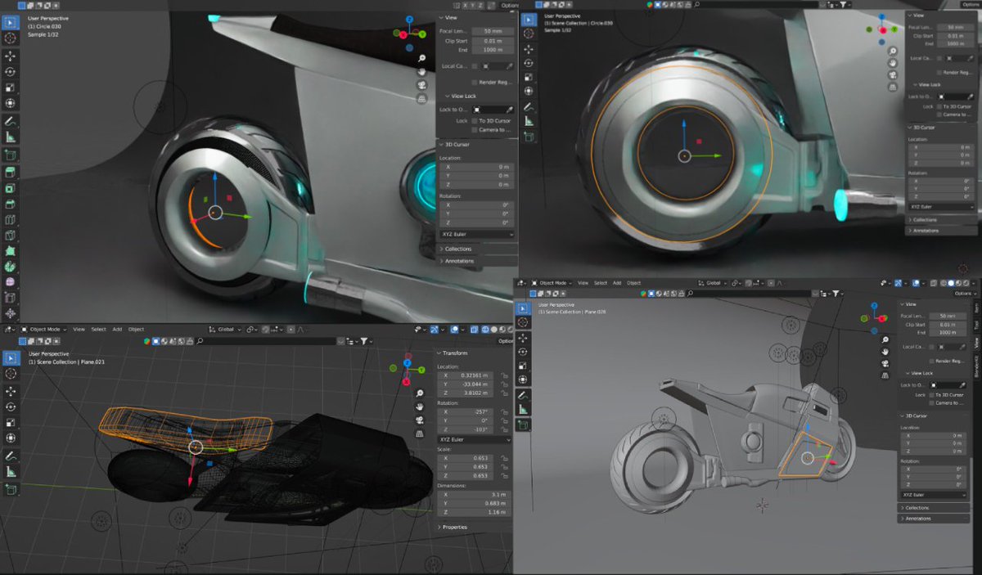Select the Move tool in the left toolbar
Screen dimensions: 982x575
(11, 56)
